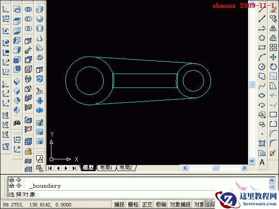This screenshot has height=209, width=279.
Task: Toggle 极轴 polar tracking
Action: pyautogui.click(x=161, y=204)
